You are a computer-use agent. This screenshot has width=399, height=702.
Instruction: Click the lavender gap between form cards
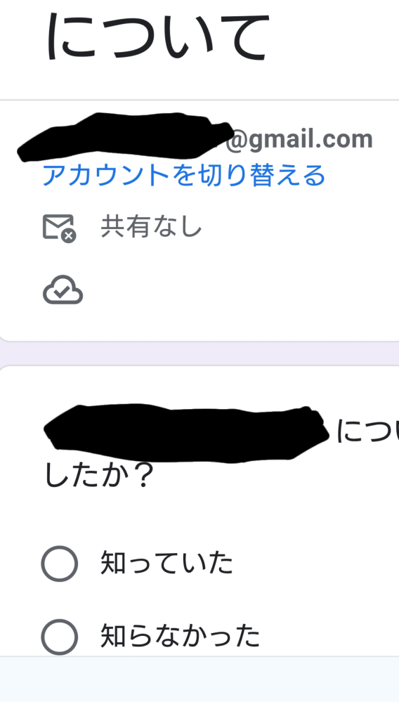(199, 353)
